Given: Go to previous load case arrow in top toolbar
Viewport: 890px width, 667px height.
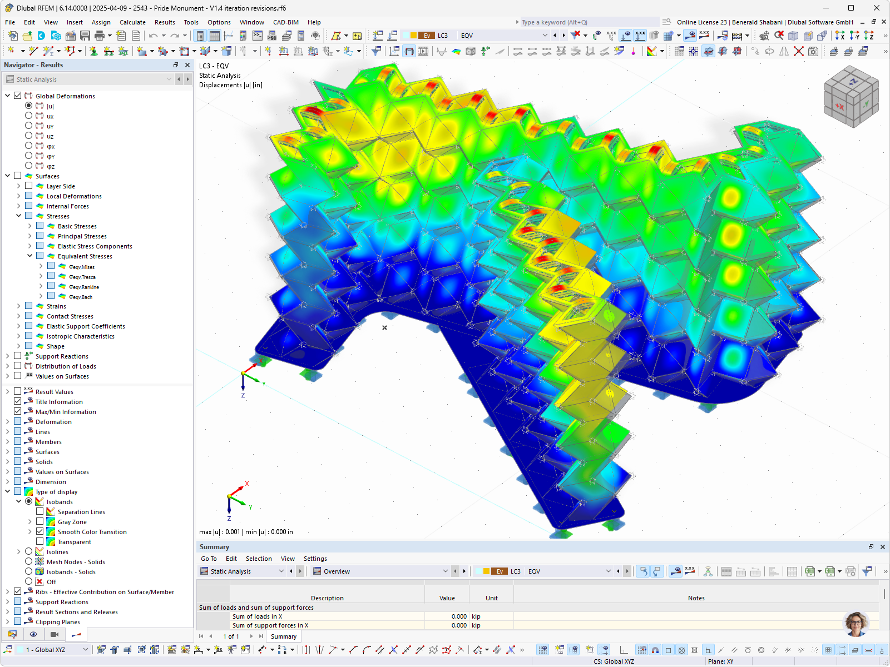Looking at the screenshot, I should point(555,36).
